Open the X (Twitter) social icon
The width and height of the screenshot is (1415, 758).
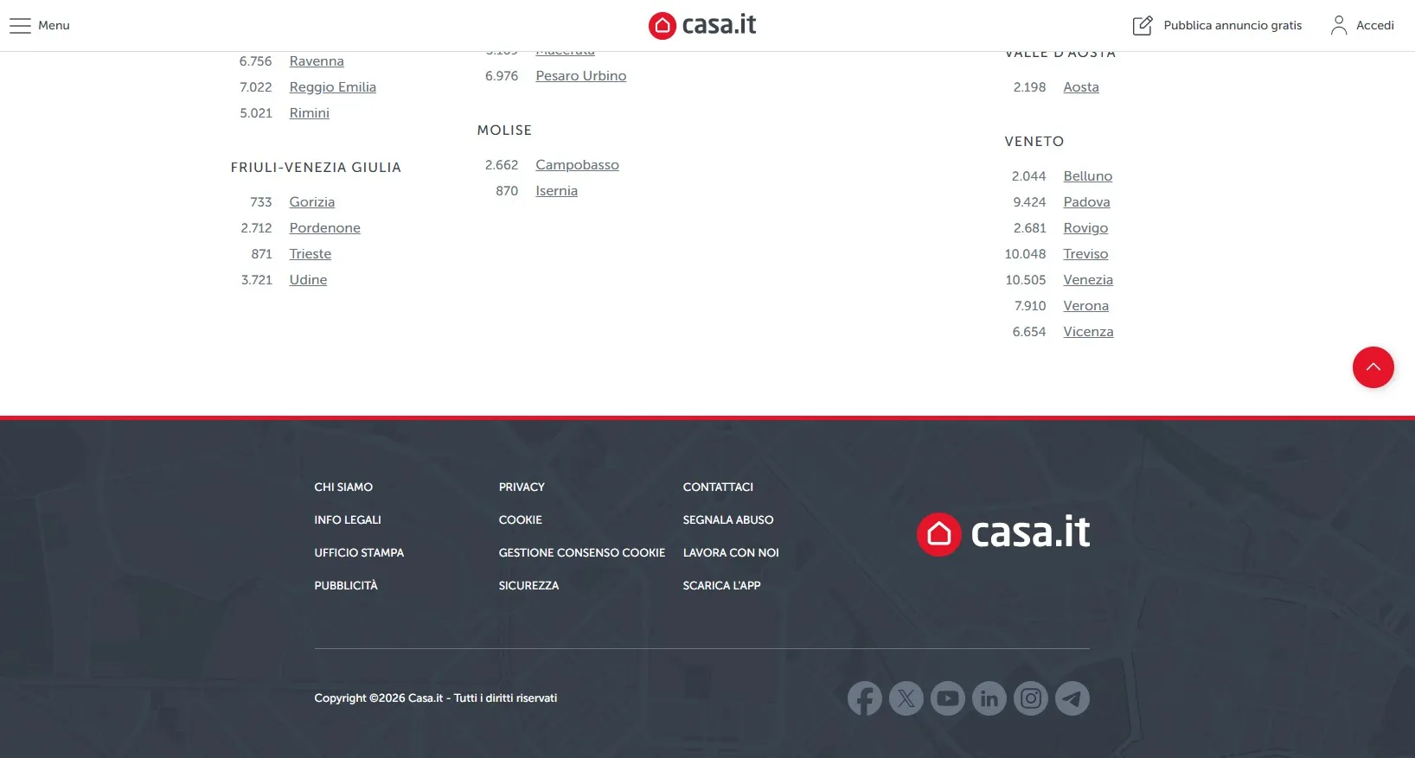(906, 698)
